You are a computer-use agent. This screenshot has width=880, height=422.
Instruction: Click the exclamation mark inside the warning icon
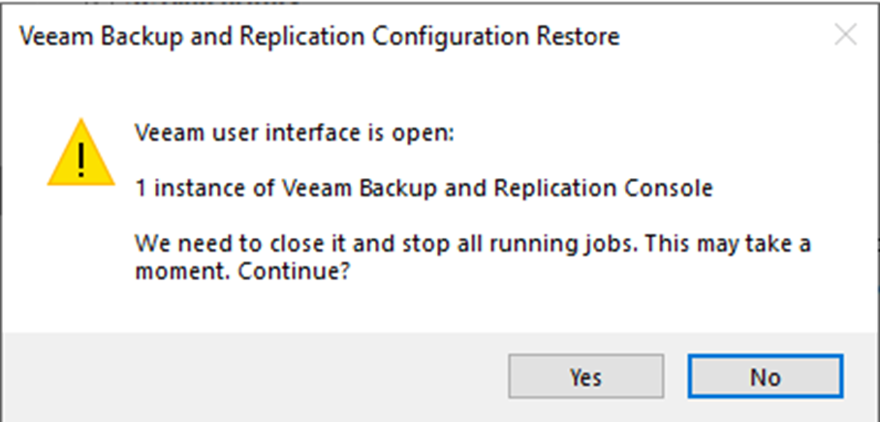[82, 159]
